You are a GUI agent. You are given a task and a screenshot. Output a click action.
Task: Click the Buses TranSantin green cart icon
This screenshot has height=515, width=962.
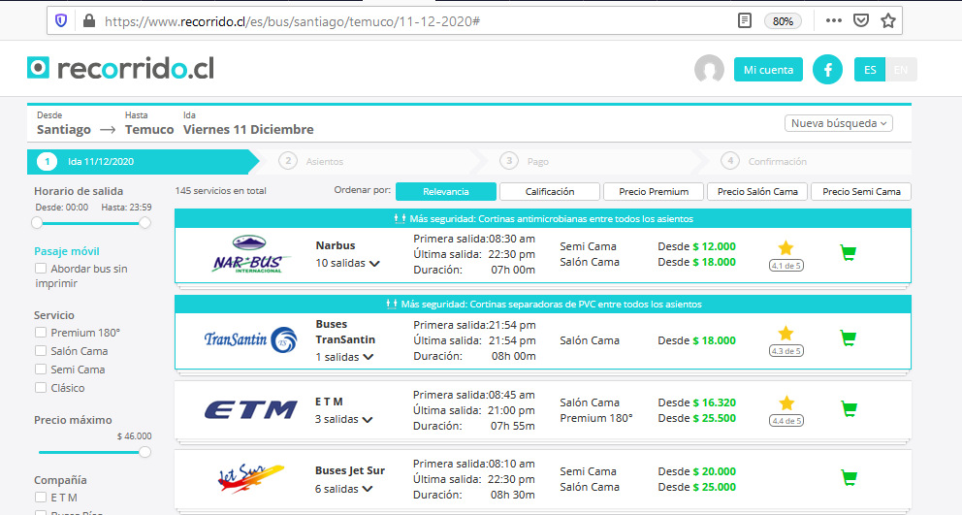(x=848, y=338)
